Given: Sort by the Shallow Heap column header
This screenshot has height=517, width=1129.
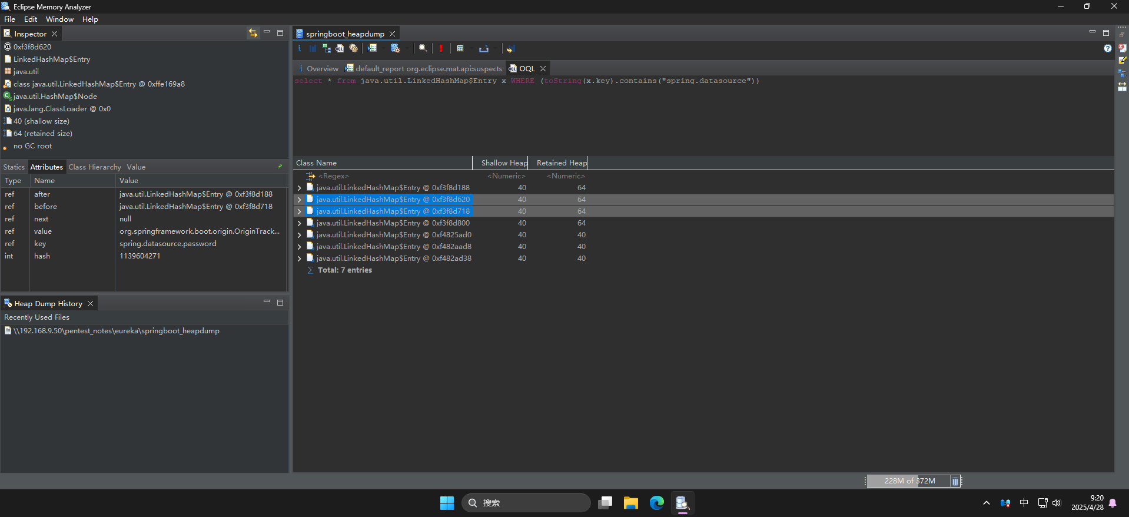Looking at the screenshot, I should click(500, 163).
